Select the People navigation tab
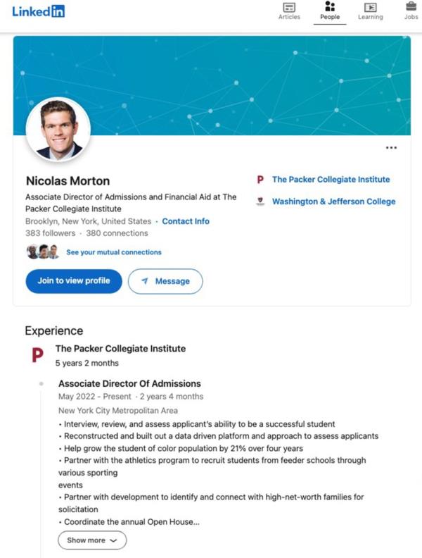Screen dimensions: 422x558 pyautogui.click(x=330, y=11)
